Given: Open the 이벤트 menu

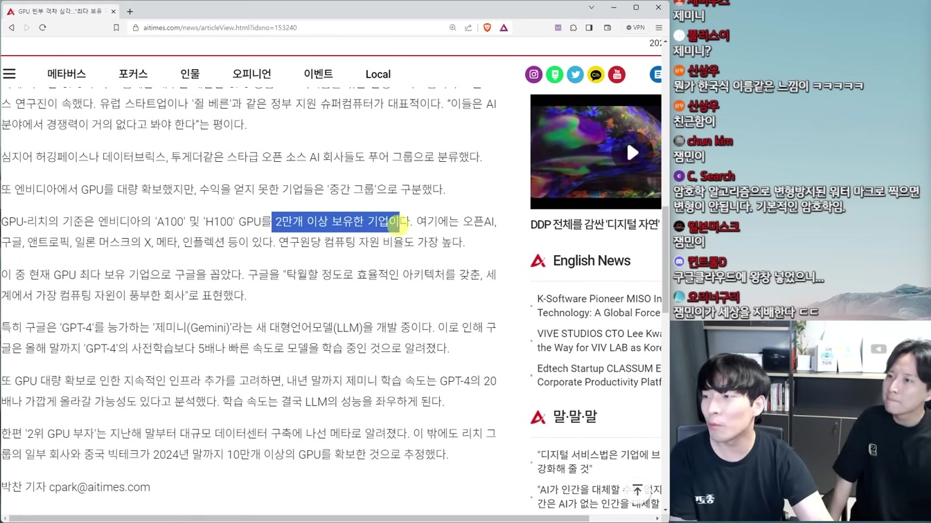Looking at the screenshot, I should pyautogui.click(x=318, y=74).
